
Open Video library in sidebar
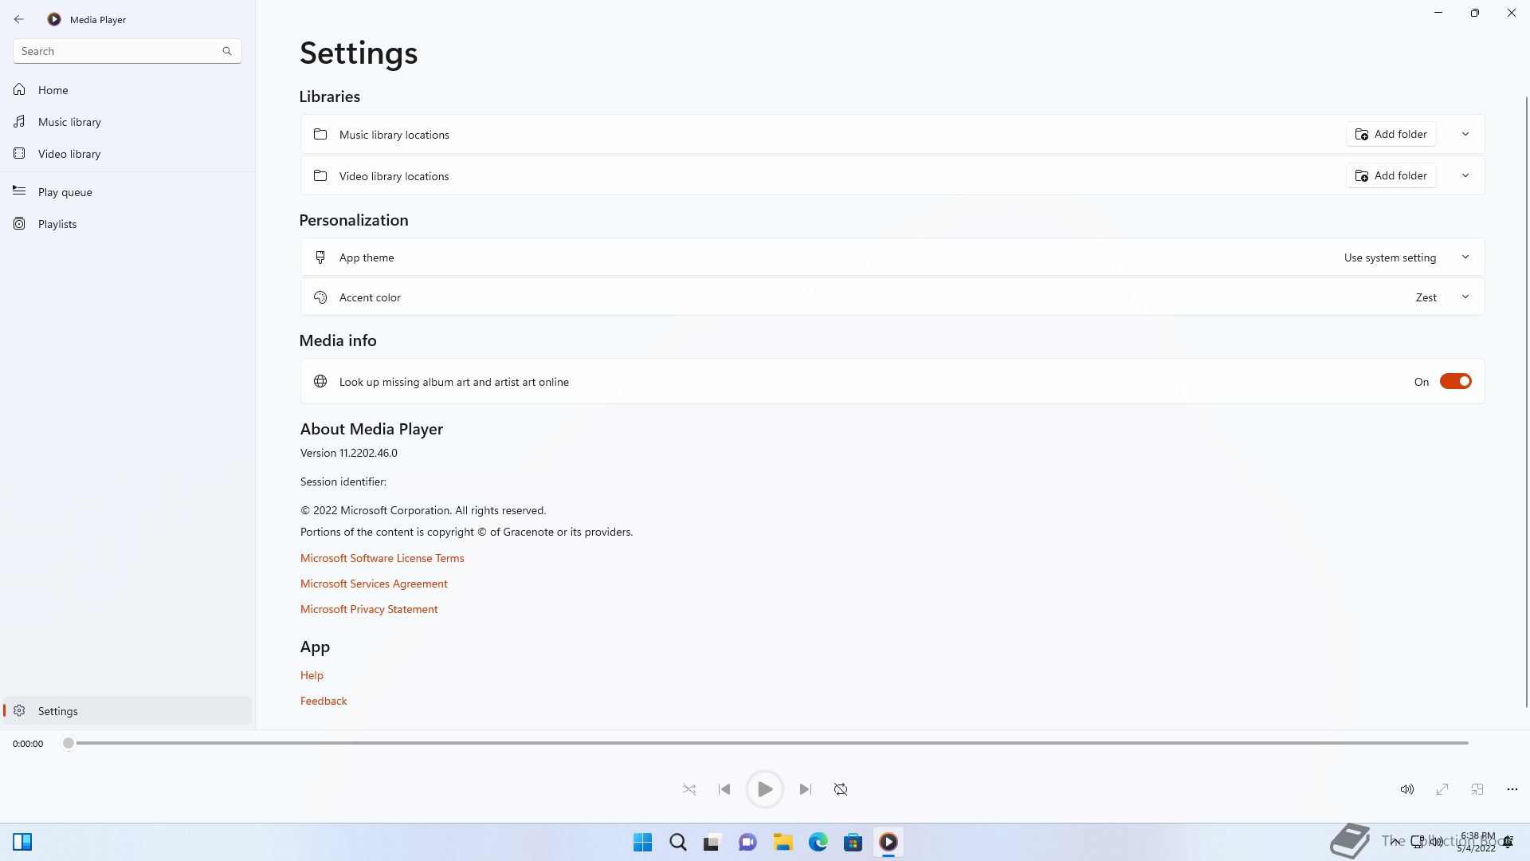127,154
